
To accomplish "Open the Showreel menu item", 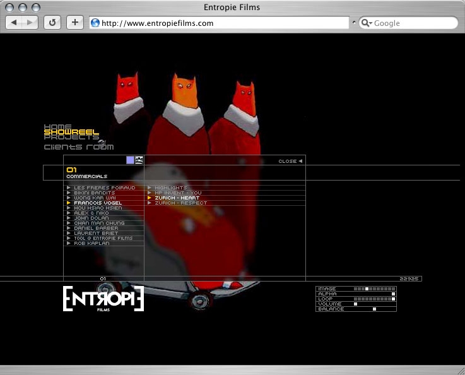I will pyautogui.click(x=71, y=132).
